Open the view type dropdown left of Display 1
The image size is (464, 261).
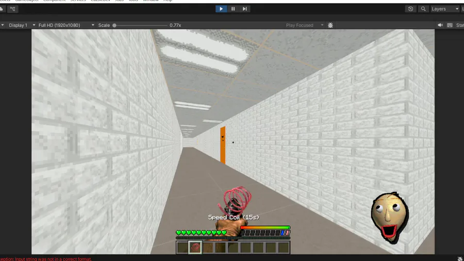(x=3, y=25)
